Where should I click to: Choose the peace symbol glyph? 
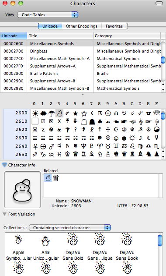(148, 130)
